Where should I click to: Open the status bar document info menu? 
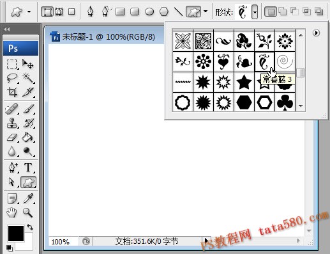click(x=206, y=241)
